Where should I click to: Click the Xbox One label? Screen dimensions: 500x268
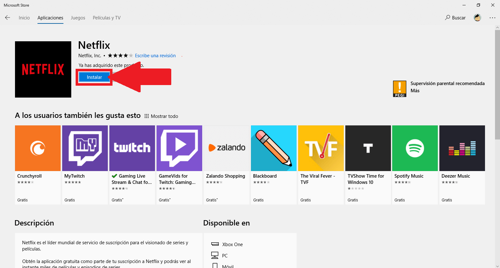click(x=232, y=245)
